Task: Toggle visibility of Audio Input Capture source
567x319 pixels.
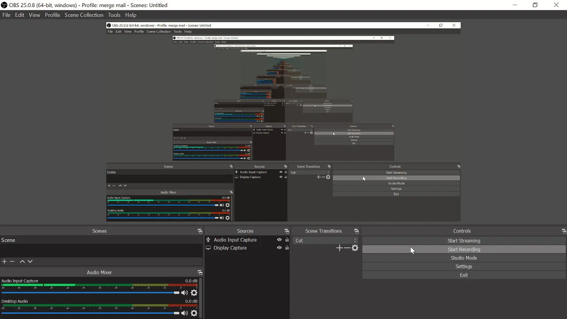Action: pyautogui.click(x=279, y=240)
